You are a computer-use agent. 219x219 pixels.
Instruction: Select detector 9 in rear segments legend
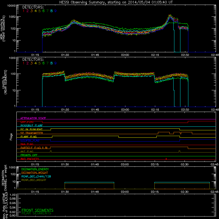tap(56, 63)
